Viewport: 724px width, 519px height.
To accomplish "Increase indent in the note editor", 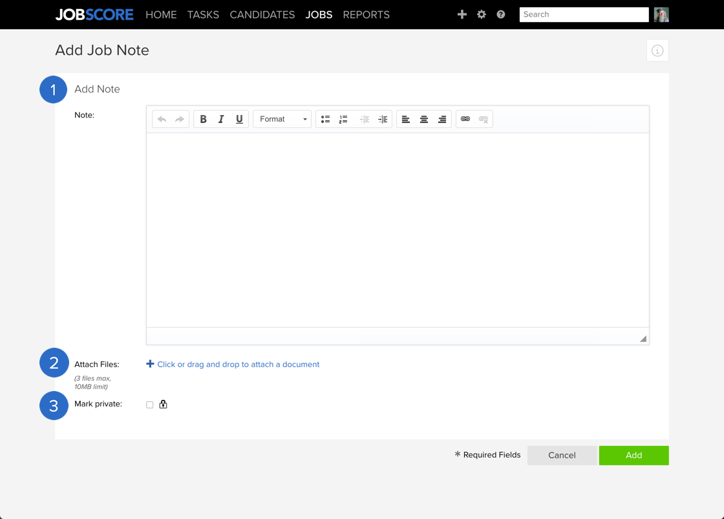I will (383, 119).
